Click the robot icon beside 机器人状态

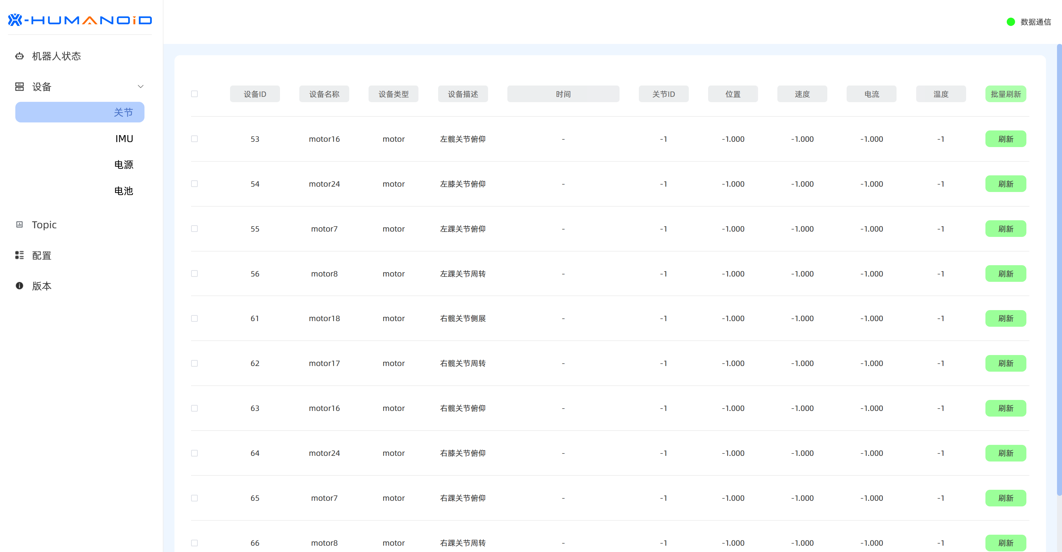click(19, 56)
